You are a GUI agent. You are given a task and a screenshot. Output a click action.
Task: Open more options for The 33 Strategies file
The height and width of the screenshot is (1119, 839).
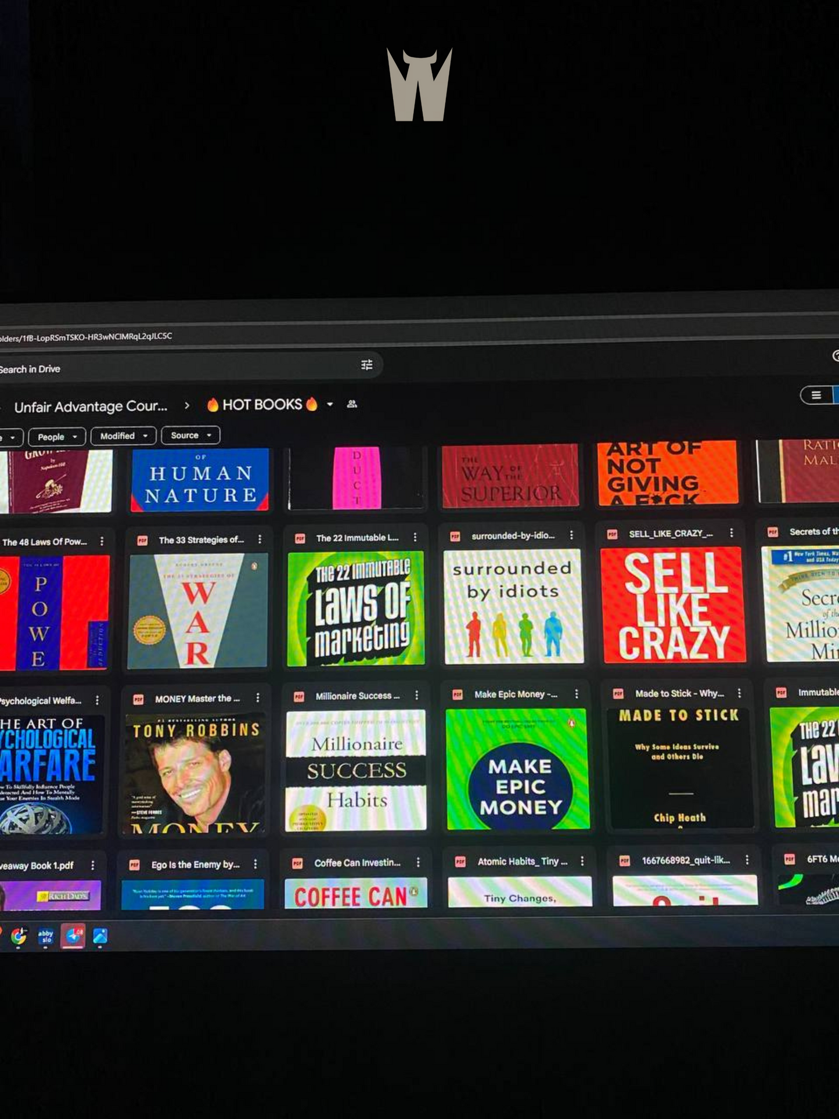pos(260,539)
